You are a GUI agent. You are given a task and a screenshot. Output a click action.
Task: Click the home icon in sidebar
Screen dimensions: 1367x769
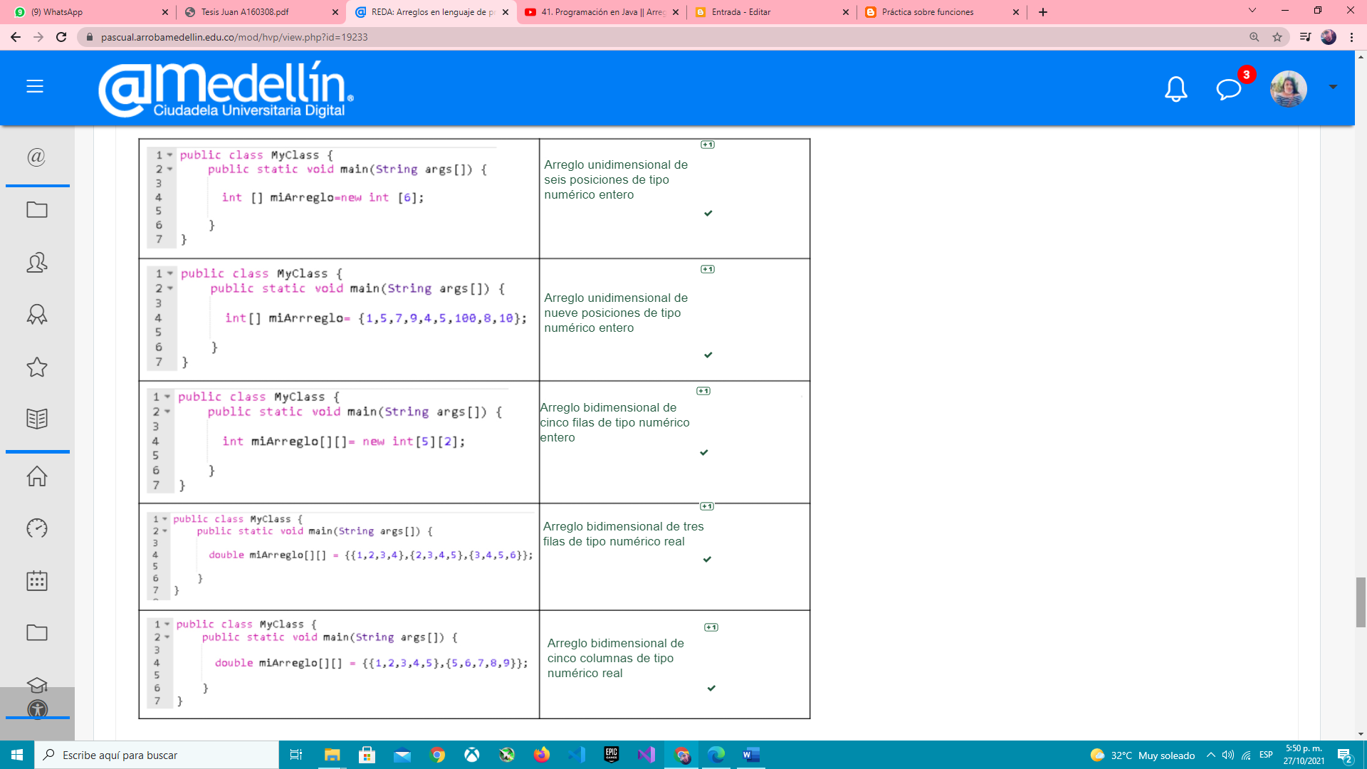point(37,476)
